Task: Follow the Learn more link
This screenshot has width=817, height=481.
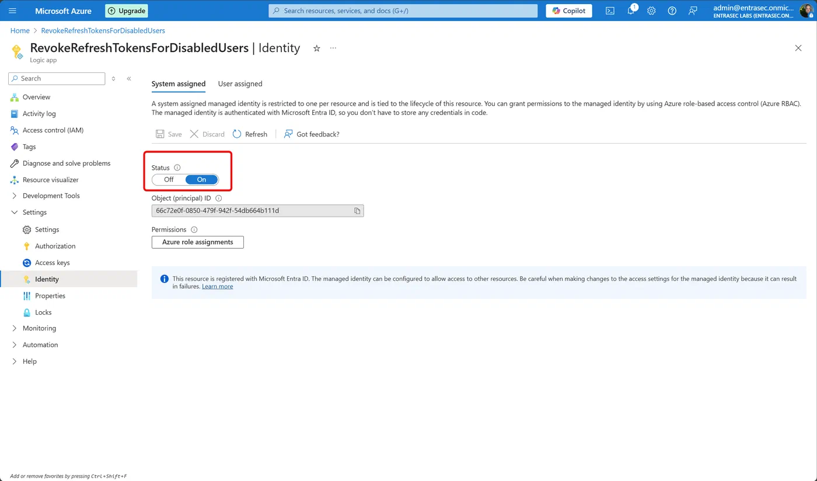Action: tap(218, 287)
